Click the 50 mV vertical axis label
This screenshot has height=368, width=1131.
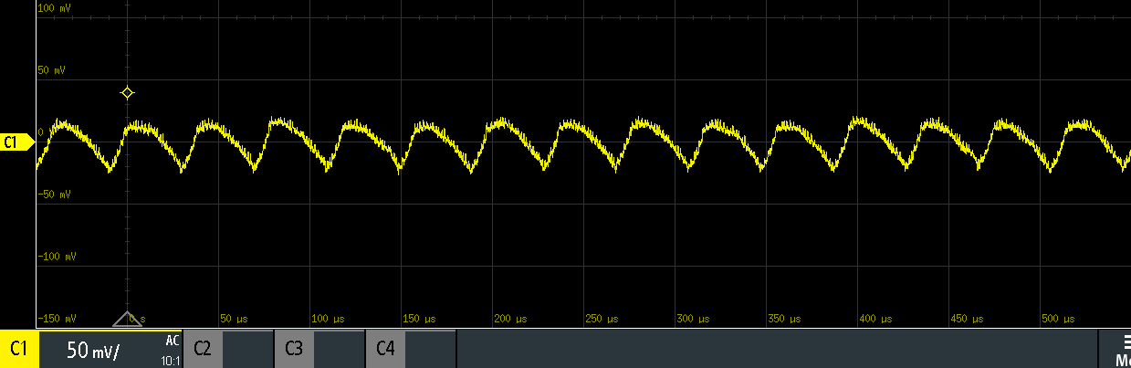pos(52,70)
